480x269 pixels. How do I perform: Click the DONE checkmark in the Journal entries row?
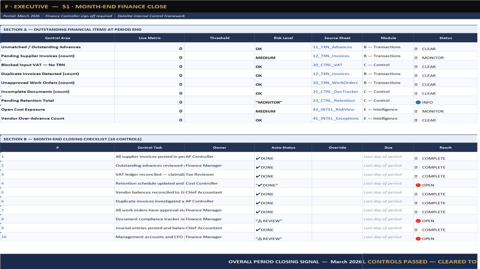tap(258, 230)
